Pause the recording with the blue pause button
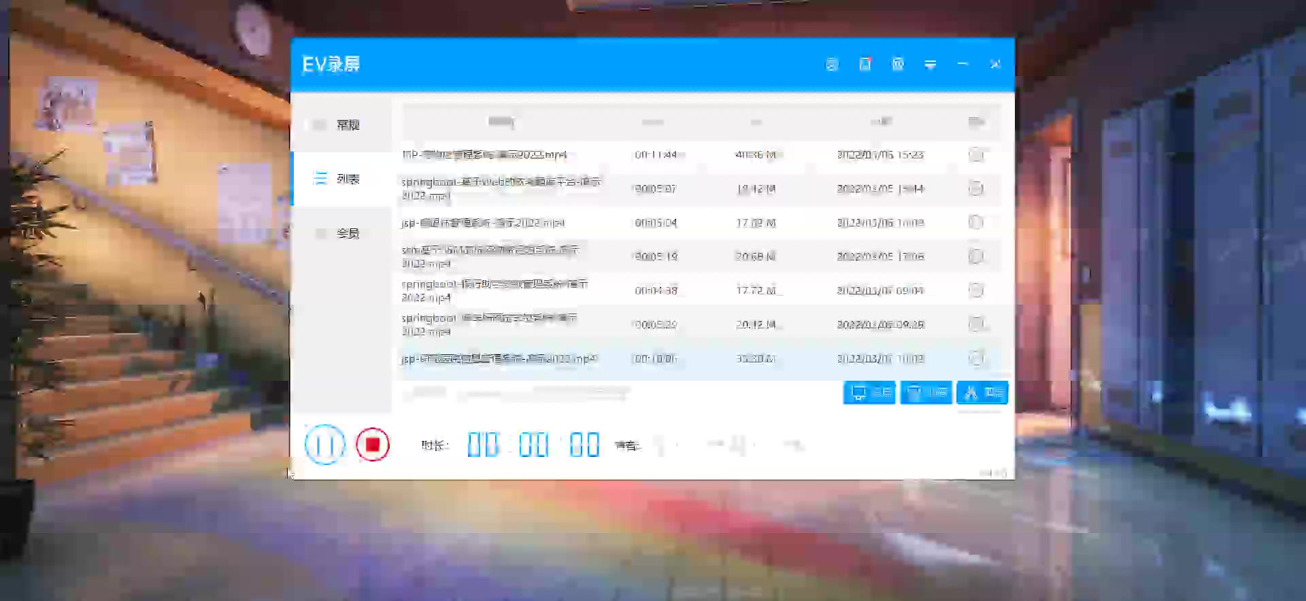The image size is (1306, 601). (324, 445)
